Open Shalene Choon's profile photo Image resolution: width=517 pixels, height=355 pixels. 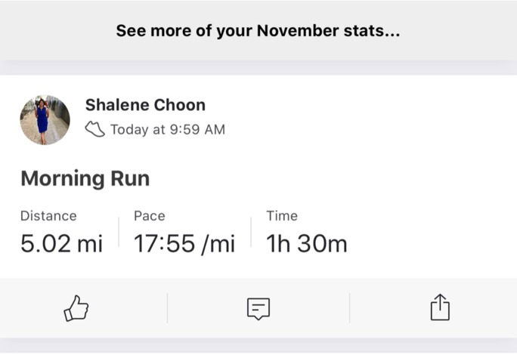[45, 120]
